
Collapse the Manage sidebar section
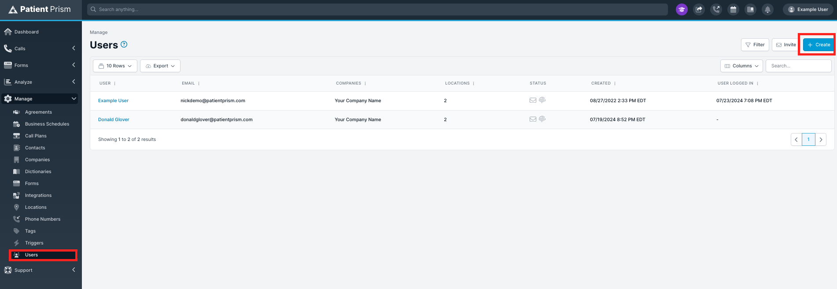click(40, 99)
